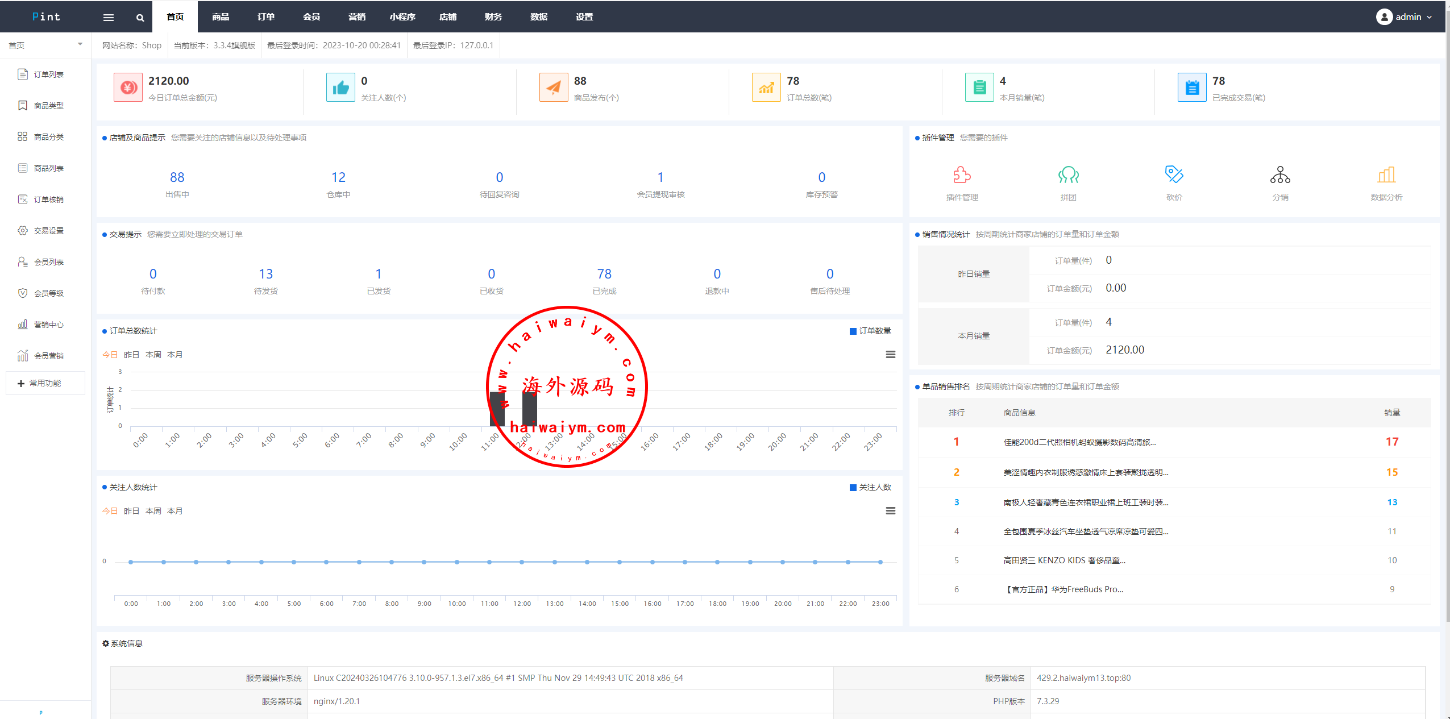Open the 数据分析 chart icon
1450x719 pixels.
(1386, 174)
